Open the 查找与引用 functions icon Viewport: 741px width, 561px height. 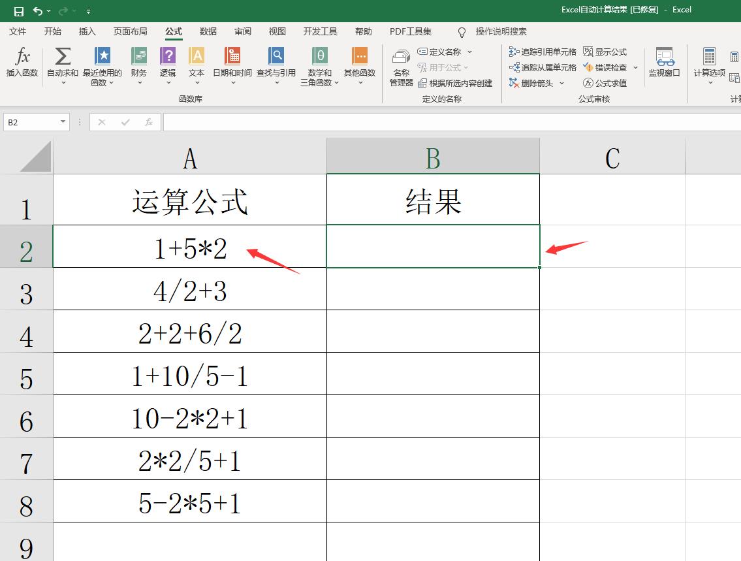point(276,56)
